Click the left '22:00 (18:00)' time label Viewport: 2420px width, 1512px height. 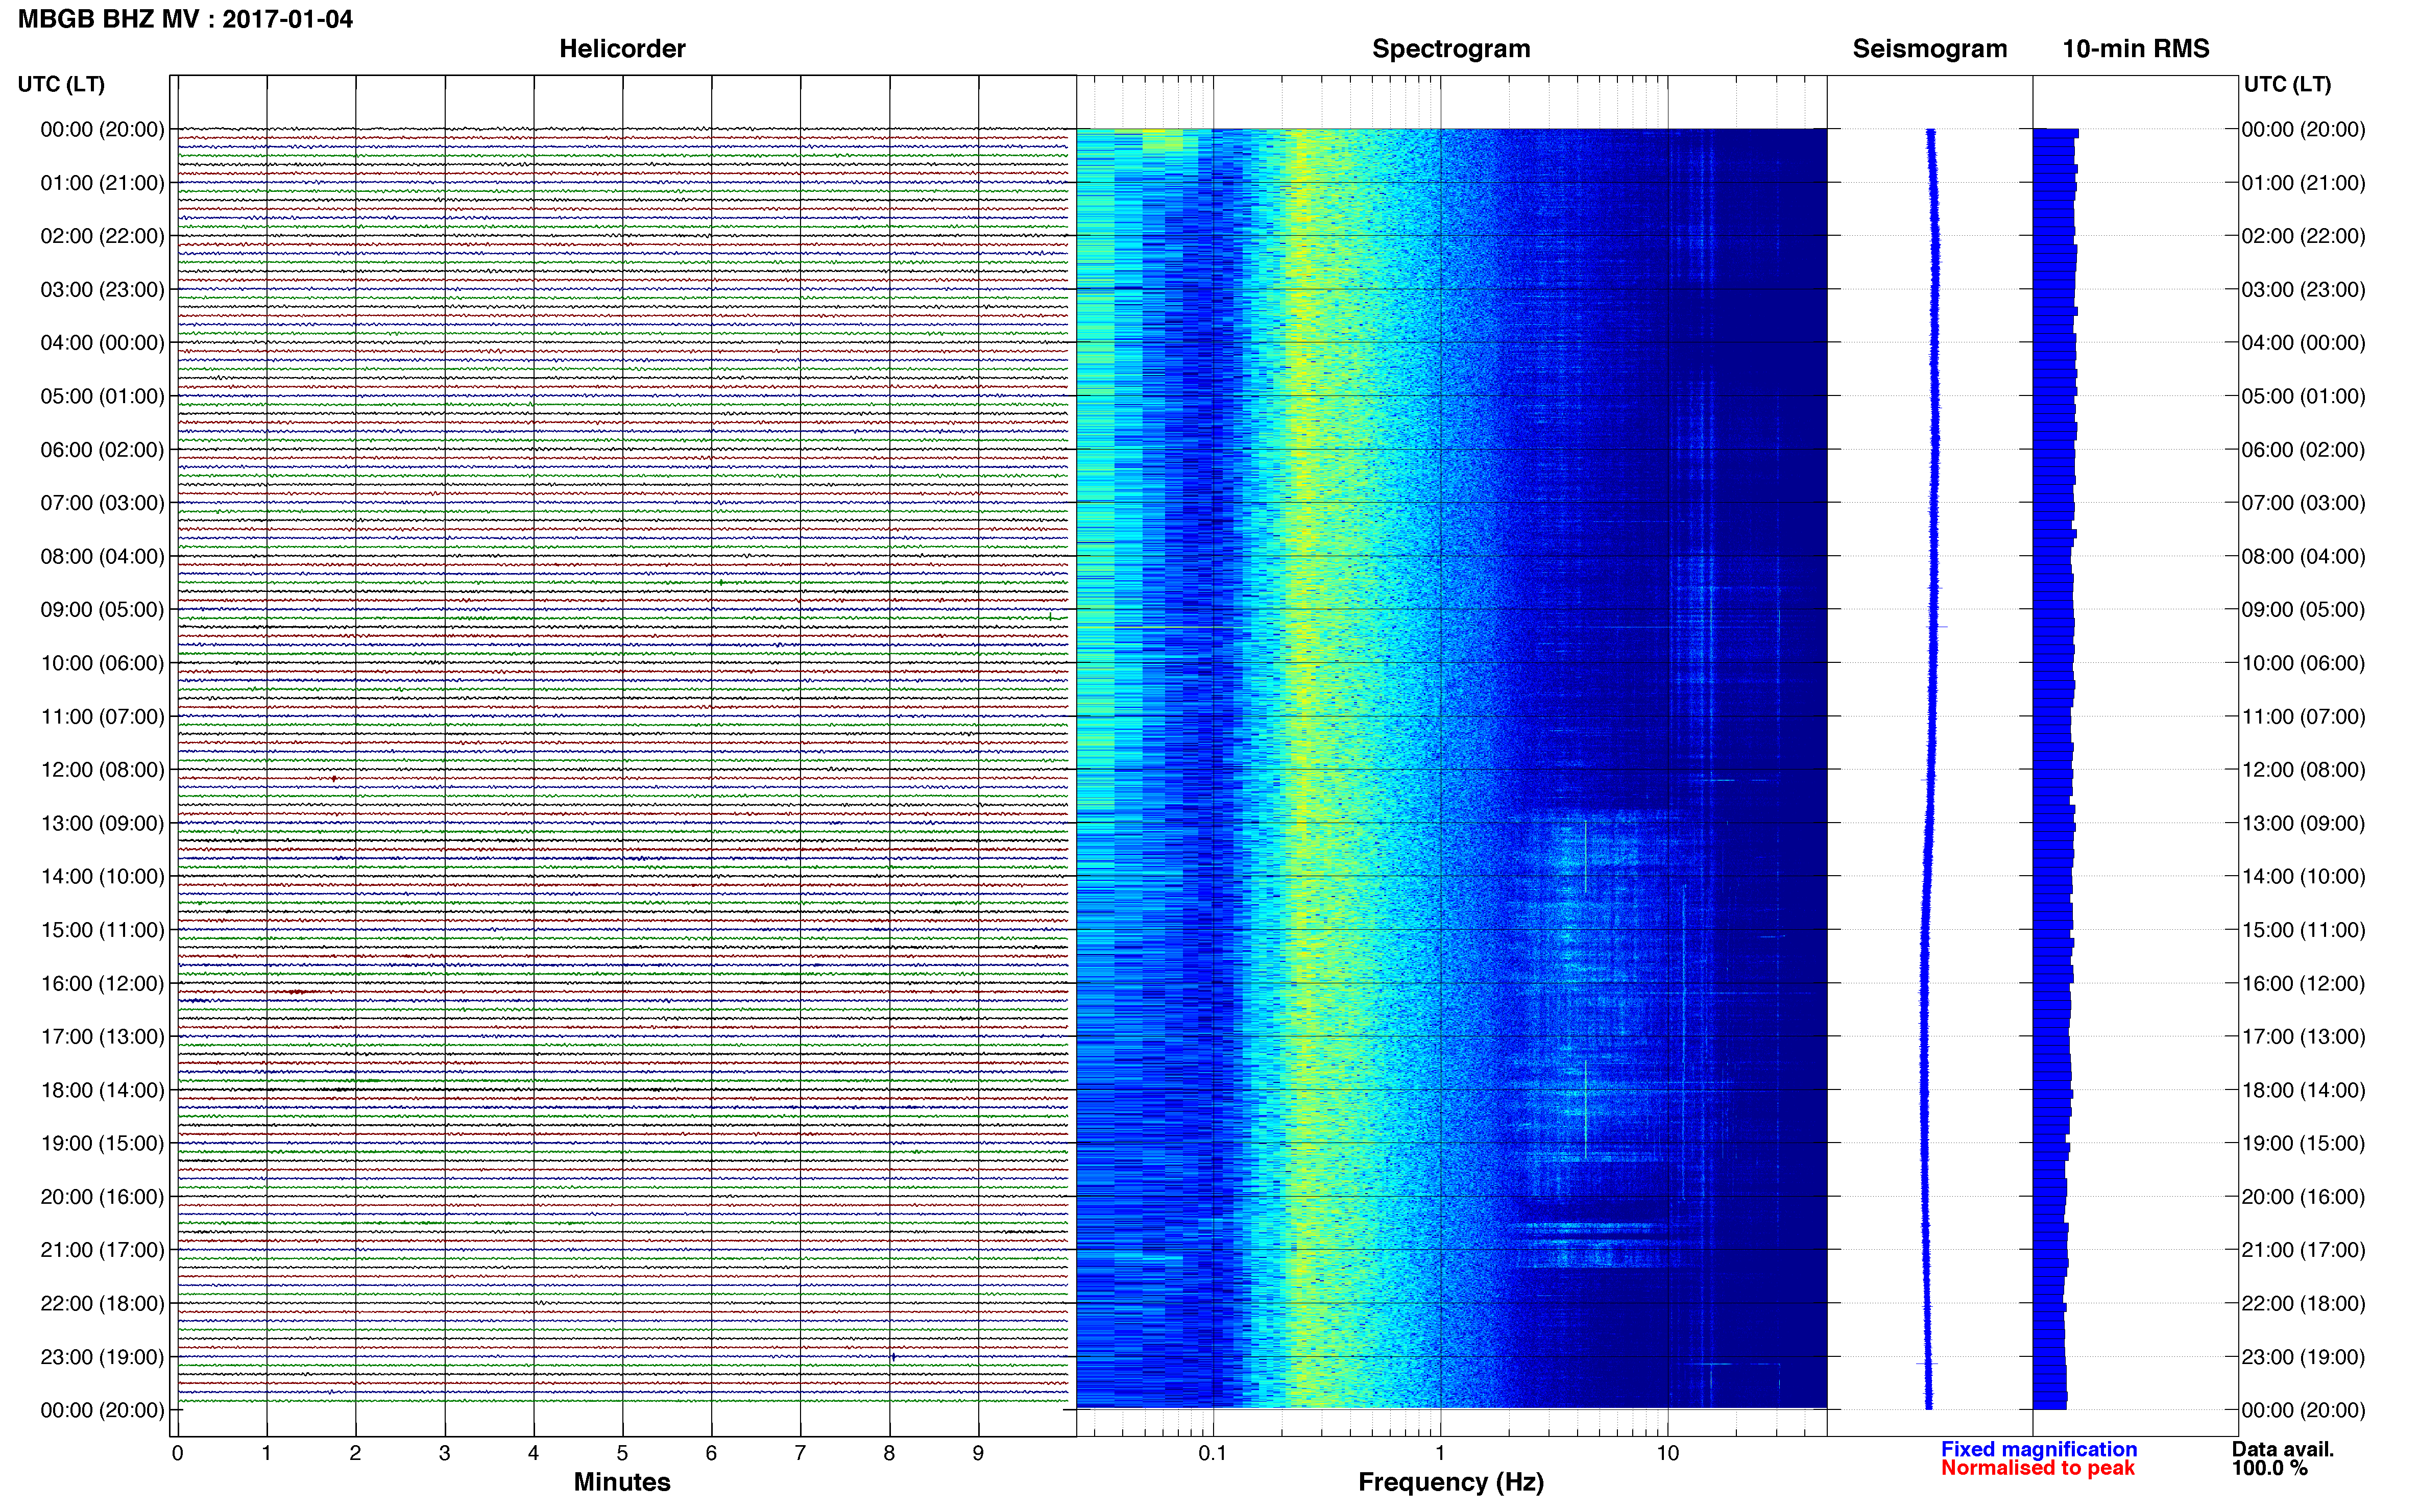pos(102,1304)
